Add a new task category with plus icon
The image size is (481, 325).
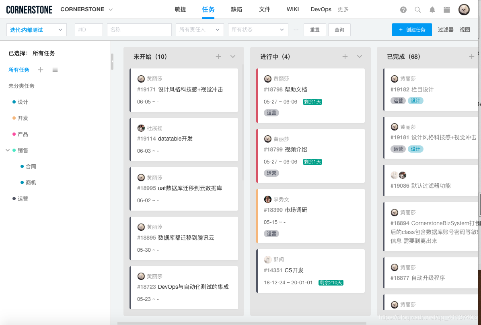tap(41, 70)
